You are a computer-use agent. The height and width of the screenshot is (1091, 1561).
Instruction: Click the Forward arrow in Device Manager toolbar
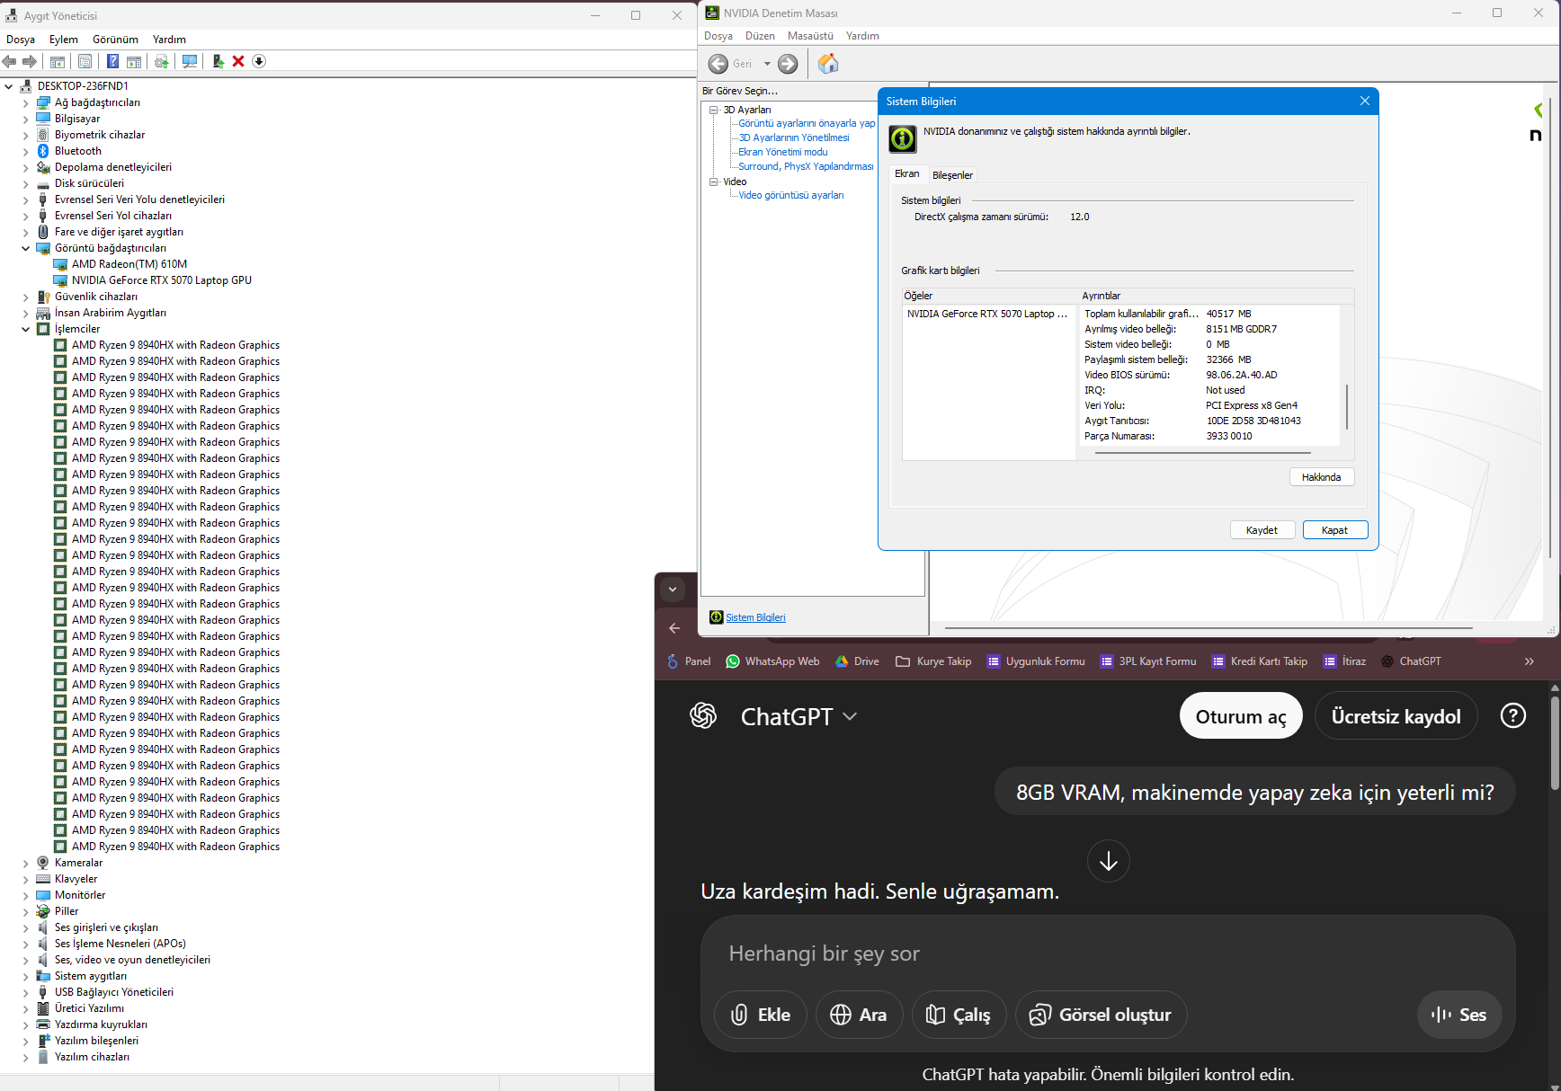pos(30,61)
